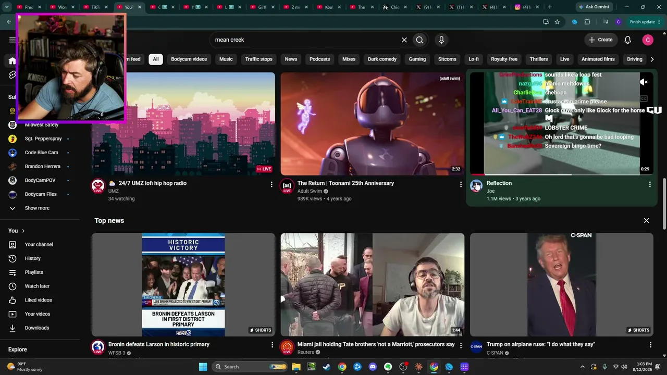Click the Finish update button
This screenshot has width=667, height=375.
645,22
